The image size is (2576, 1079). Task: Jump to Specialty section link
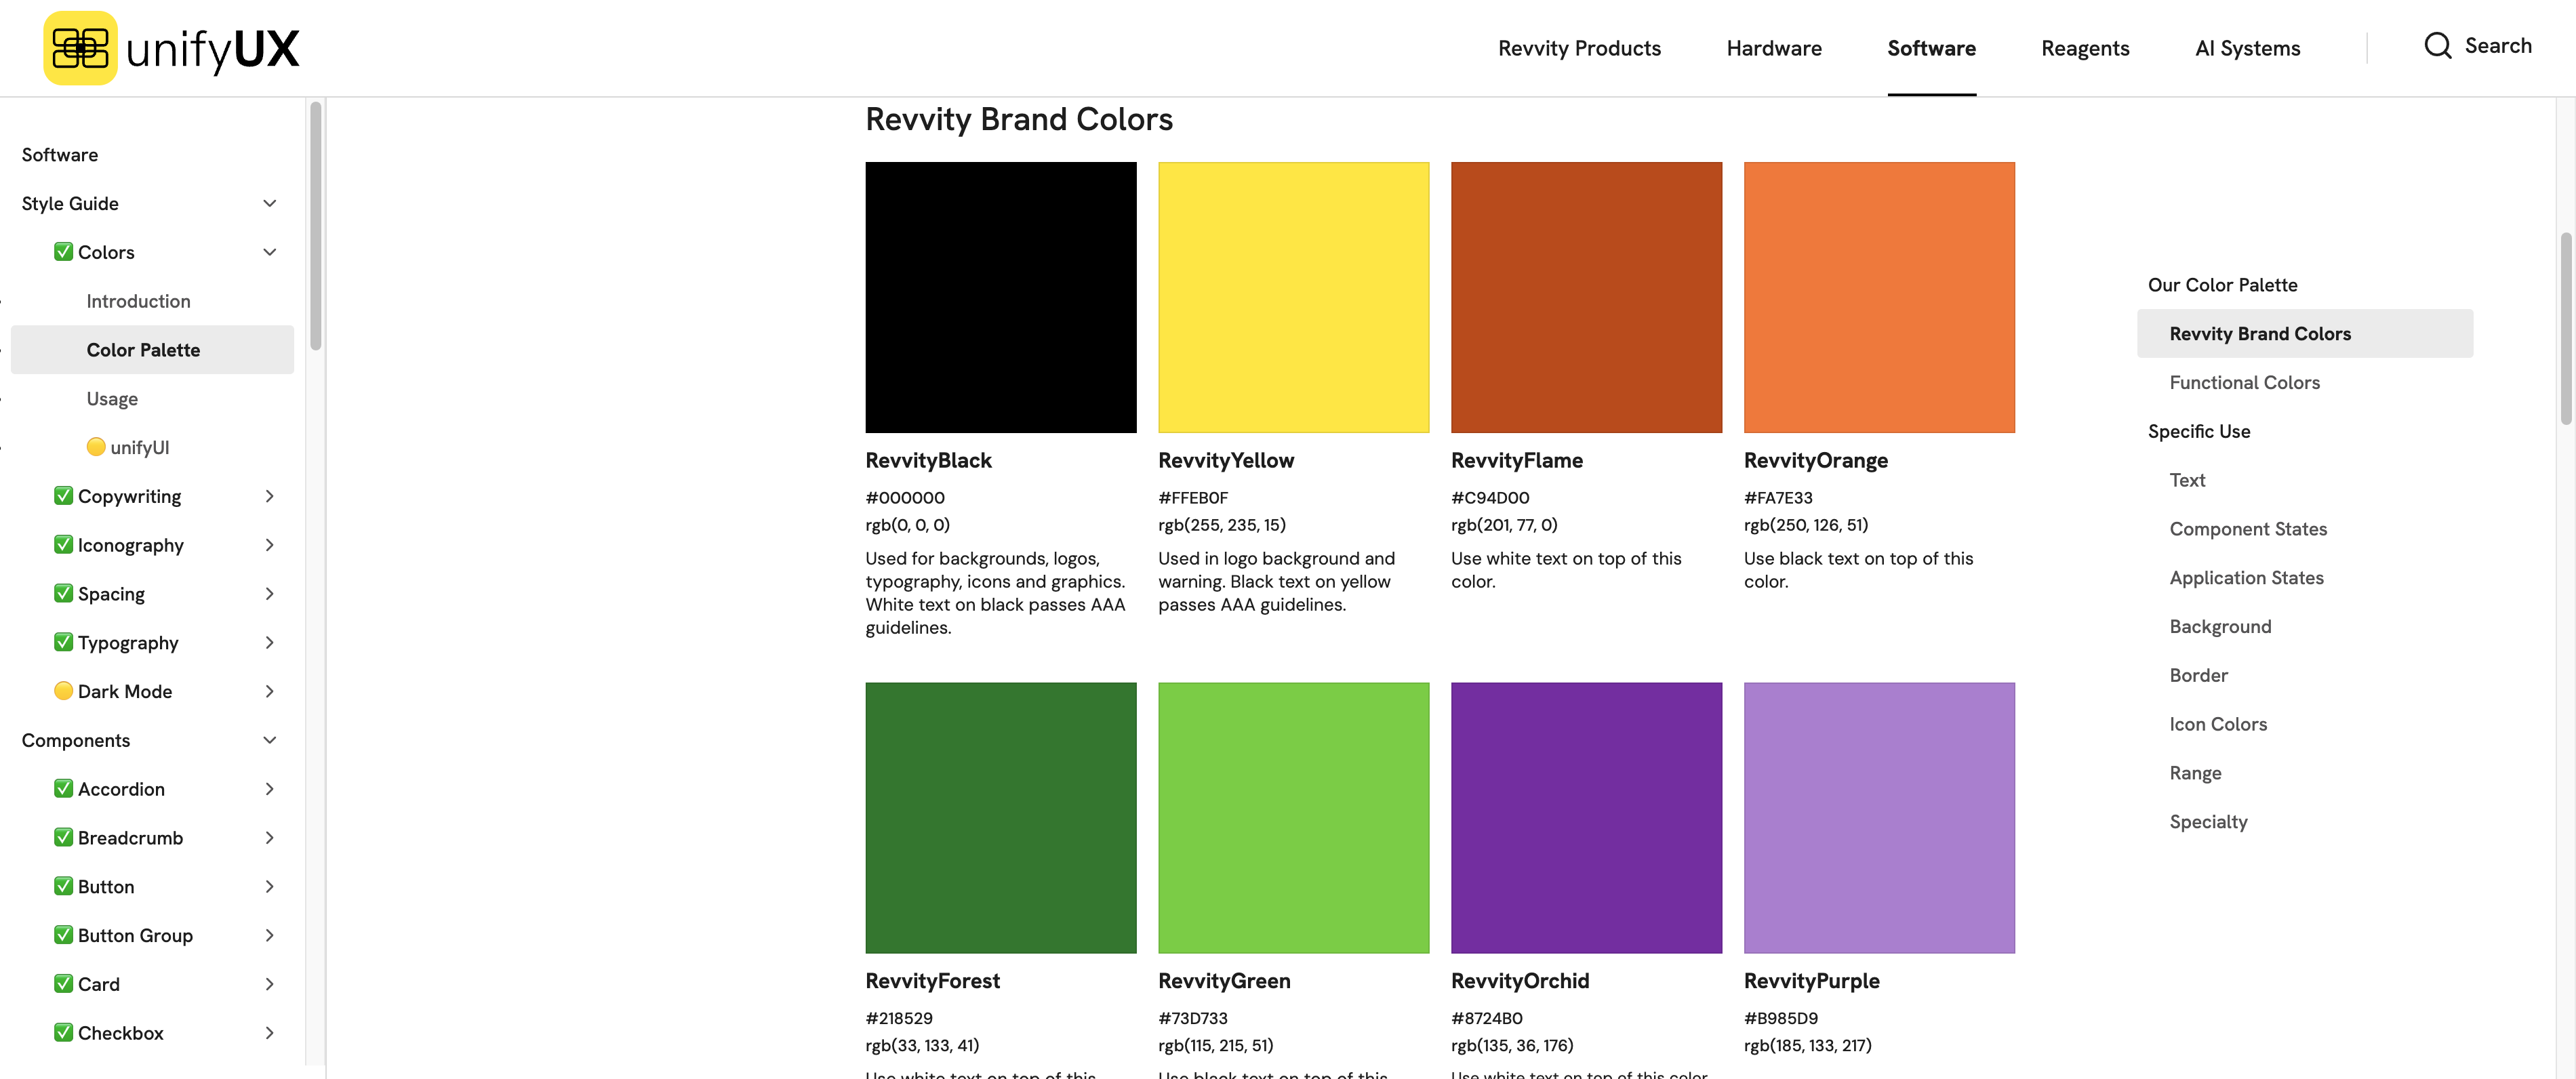(x=2208, y=822)
